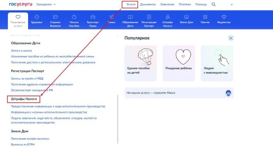Image resolution: width=273 pixels, height=149 pixels.
Task: Select the Семья stroller category
Action: [x=112, y=19]
